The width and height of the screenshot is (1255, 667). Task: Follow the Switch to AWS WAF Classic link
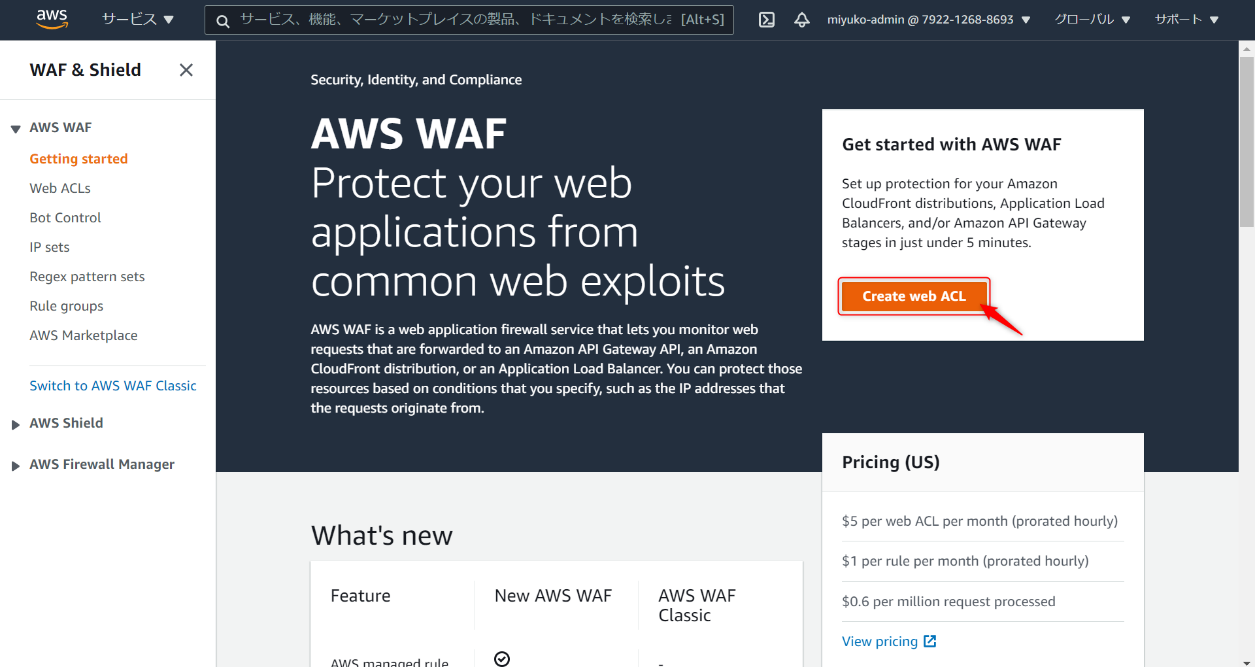[113, 386]
